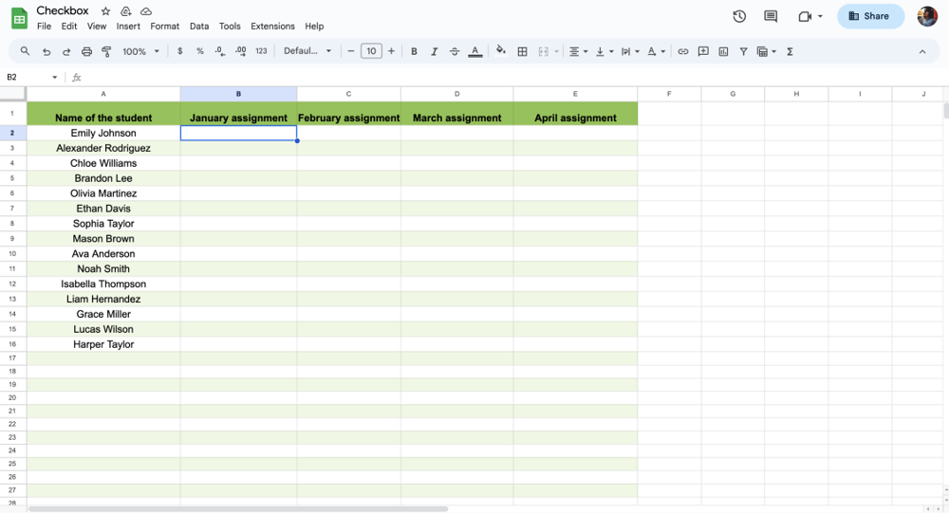This screenshot has width=949, height=513.
Task: Click the Share button
Action: pos(870,16)
